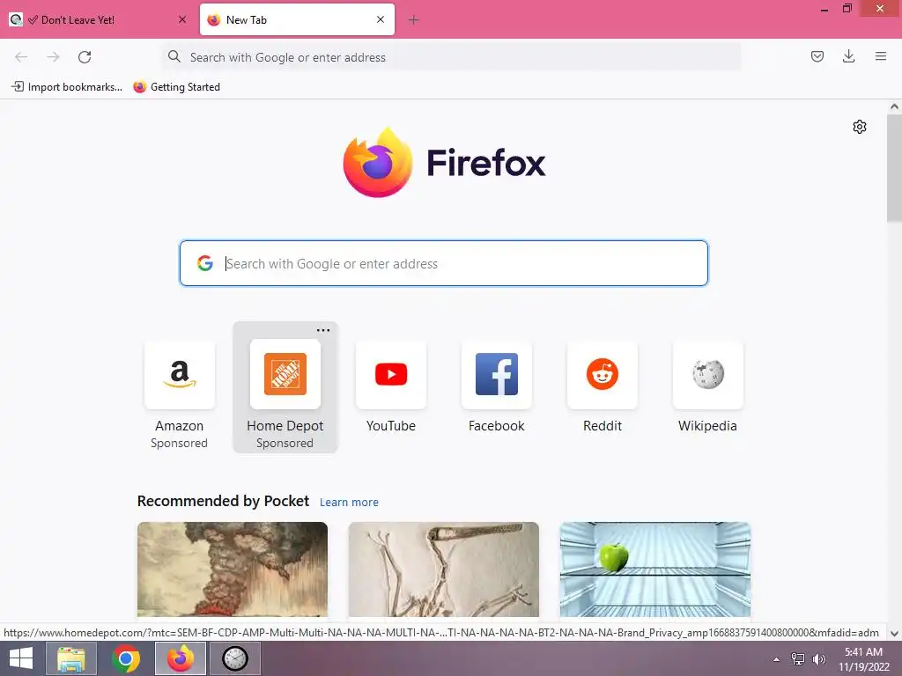
Task: Open Getting Started bookmark
Action: [176, 87]
